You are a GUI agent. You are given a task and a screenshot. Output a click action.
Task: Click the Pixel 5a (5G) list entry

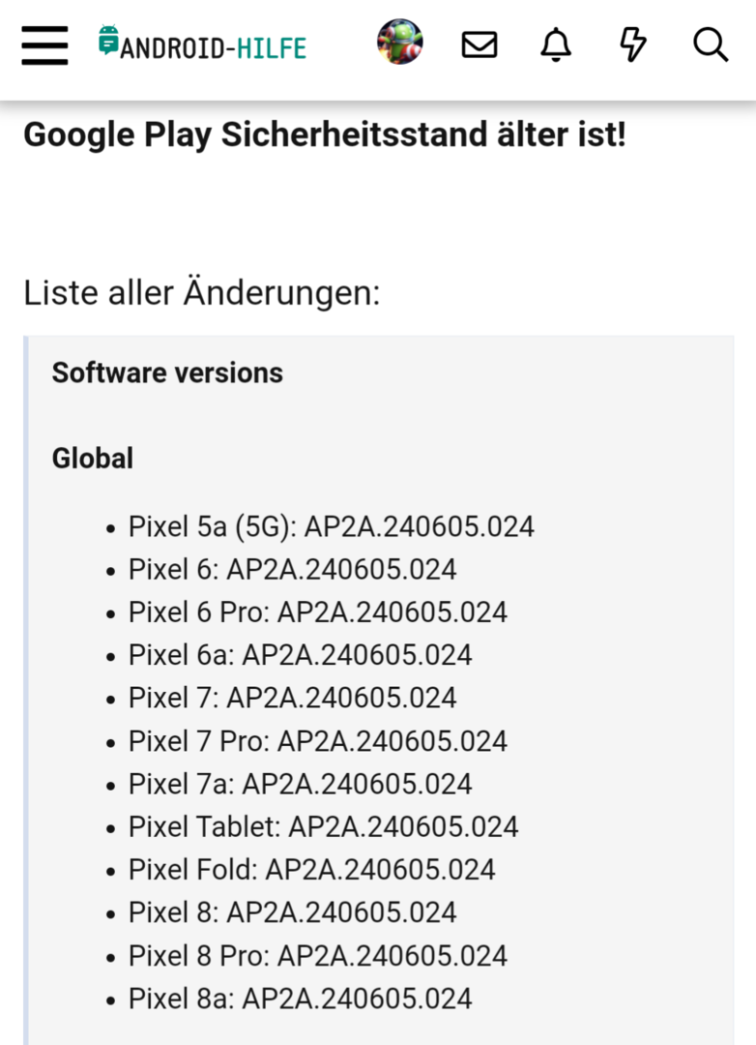point(331,526)
